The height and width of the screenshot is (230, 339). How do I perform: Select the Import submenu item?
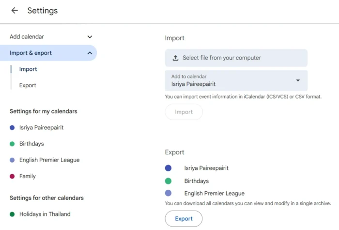(x=28, y=69)
